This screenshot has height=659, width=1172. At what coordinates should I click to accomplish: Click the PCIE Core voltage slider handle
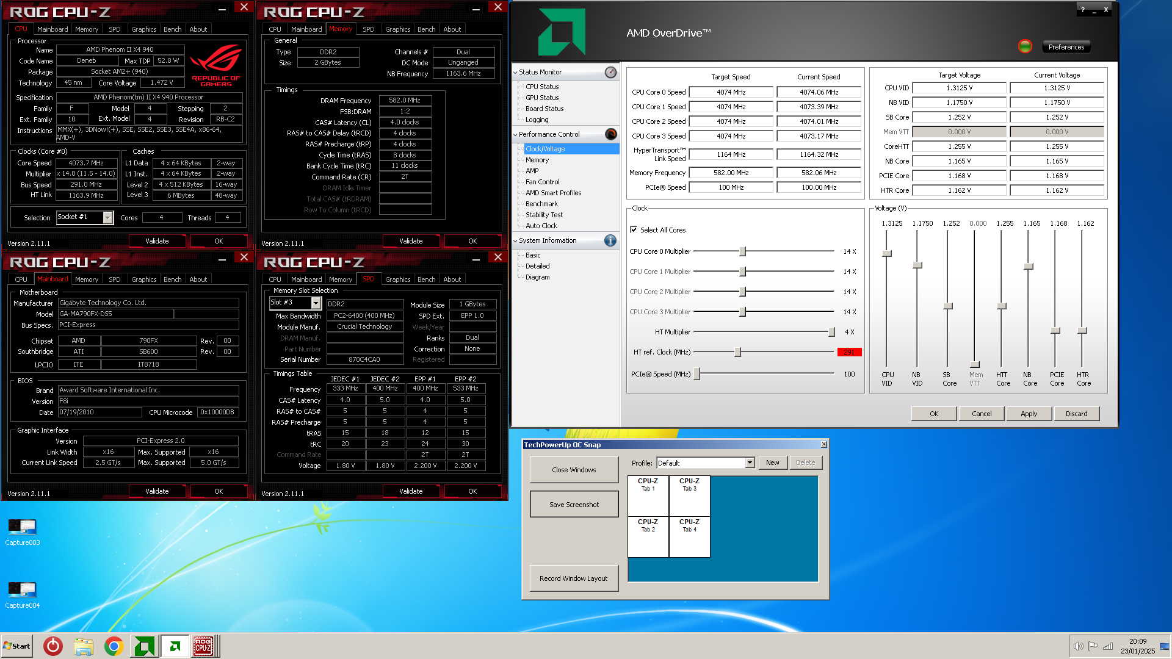coord(1055,330)
